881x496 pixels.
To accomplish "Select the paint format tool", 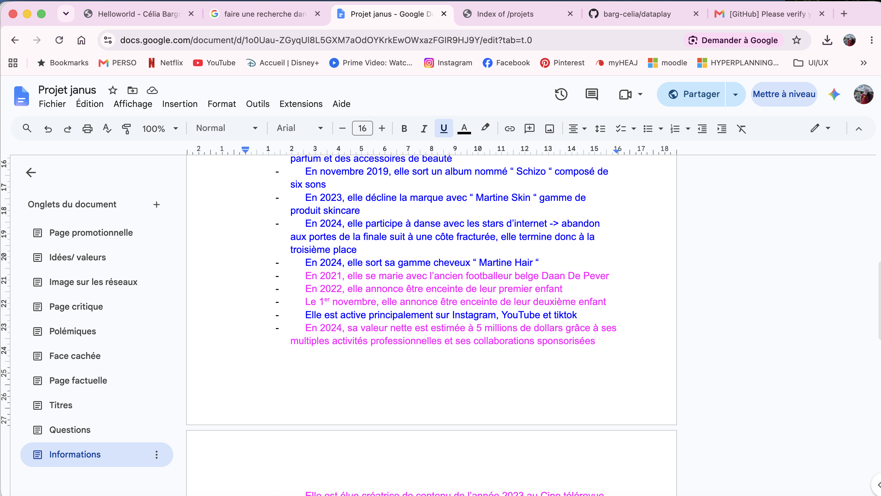I will (x=127, y=128).
